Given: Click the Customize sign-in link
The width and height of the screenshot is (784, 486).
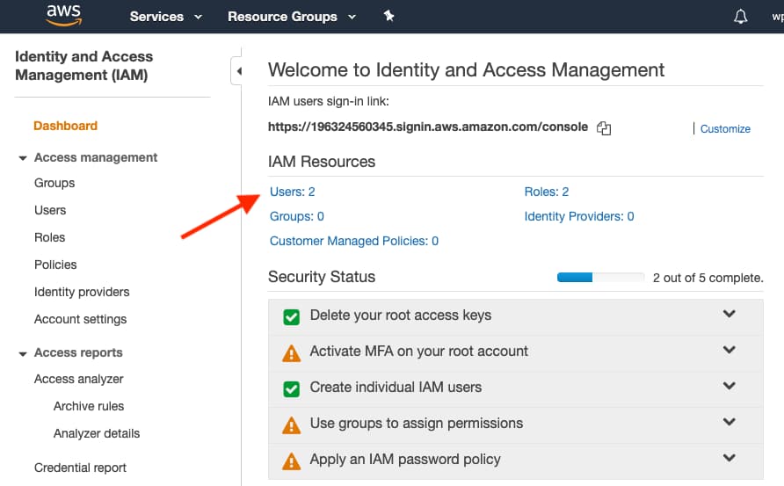Looking at the screenshot, I should [x=725, y=129].
